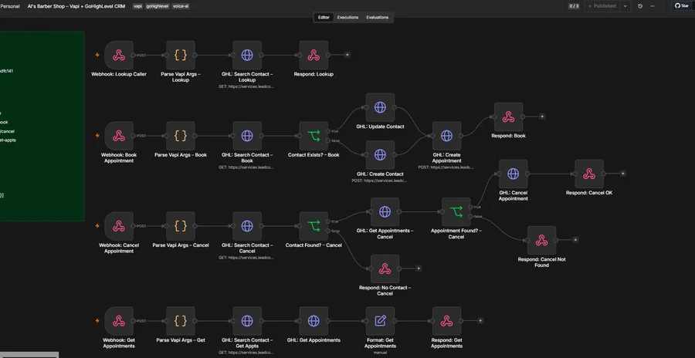Image resolution: width=695 pixels, height=358 pixels.
Task: Switch to the Executions tab
Action: coord(347,17)
